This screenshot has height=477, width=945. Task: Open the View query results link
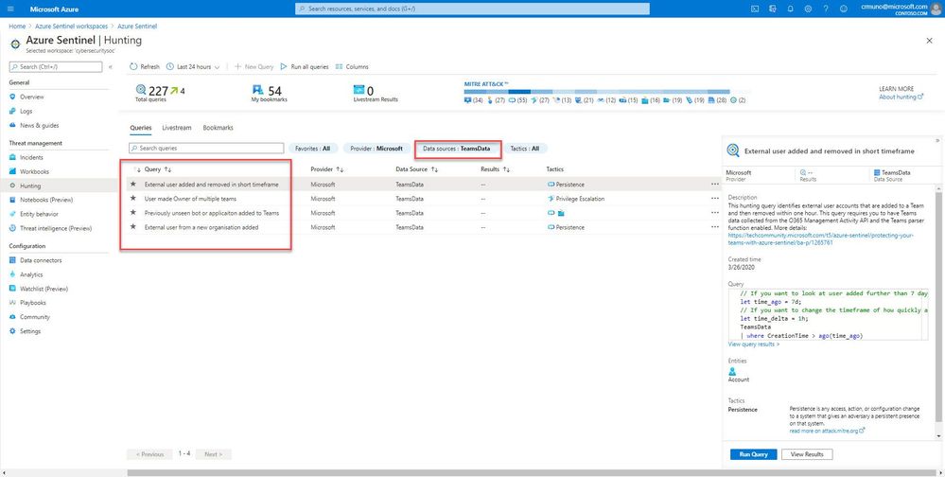click(753, 344)
